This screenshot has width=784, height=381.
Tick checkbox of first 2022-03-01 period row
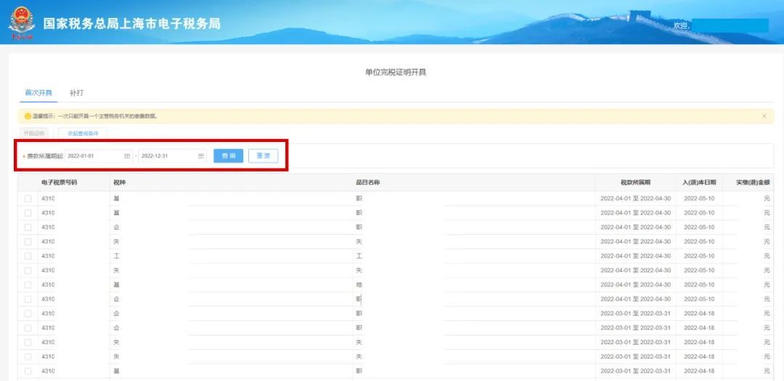tap(28, 314)
